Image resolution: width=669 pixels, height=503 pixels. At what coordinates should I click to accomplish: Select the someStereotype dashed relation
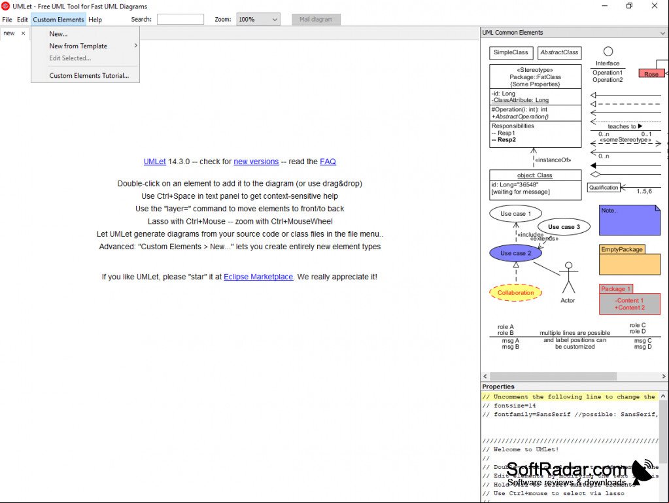[x=625, y=143]
